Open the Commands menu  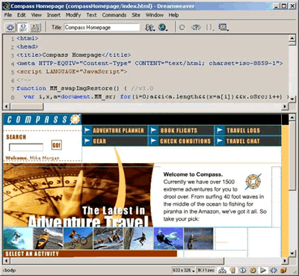pos(114,15)
